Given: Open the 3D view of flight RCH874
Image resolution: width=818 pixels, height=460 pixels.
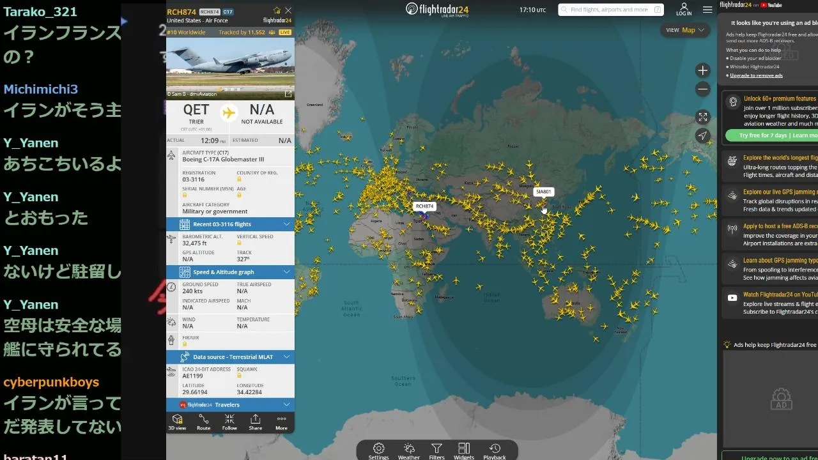Looking at the screenshot, I should (177, 422).
